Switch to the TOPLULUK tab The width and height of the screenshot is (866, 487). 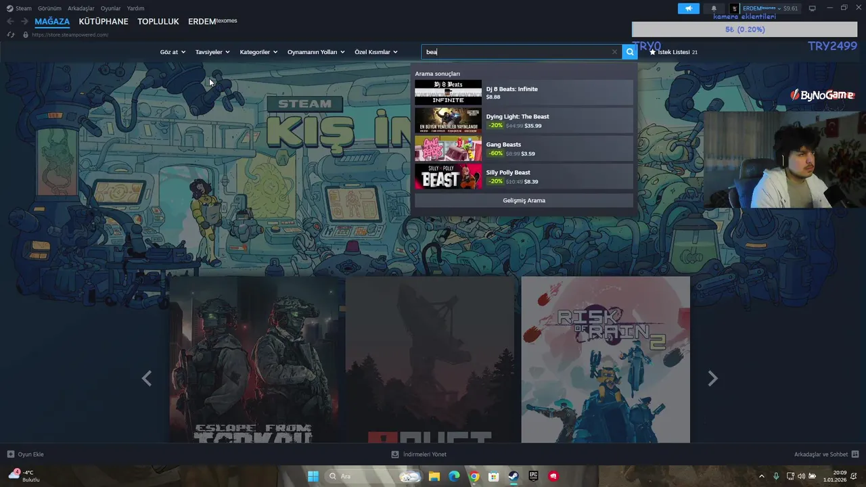coord(158,21)
